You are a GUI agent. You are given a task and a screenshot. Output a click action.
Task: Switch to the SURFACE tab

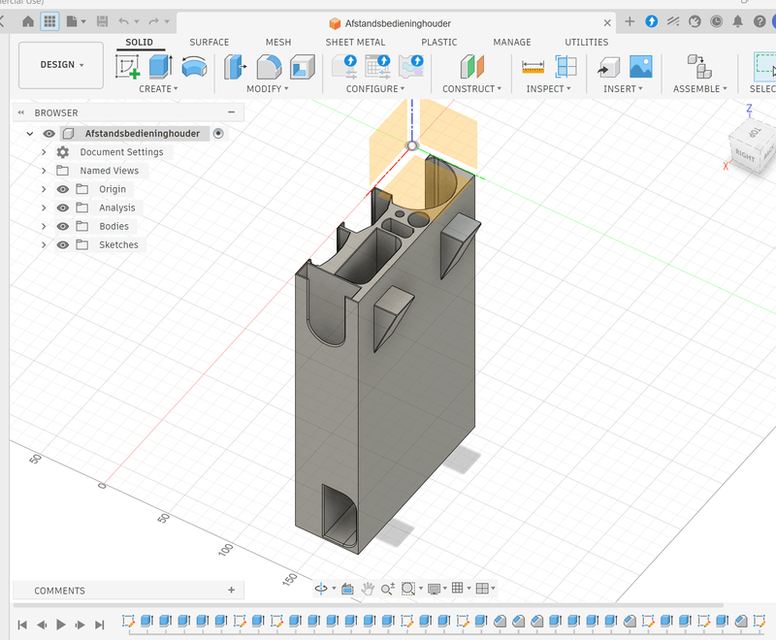(x=210, y=43)
